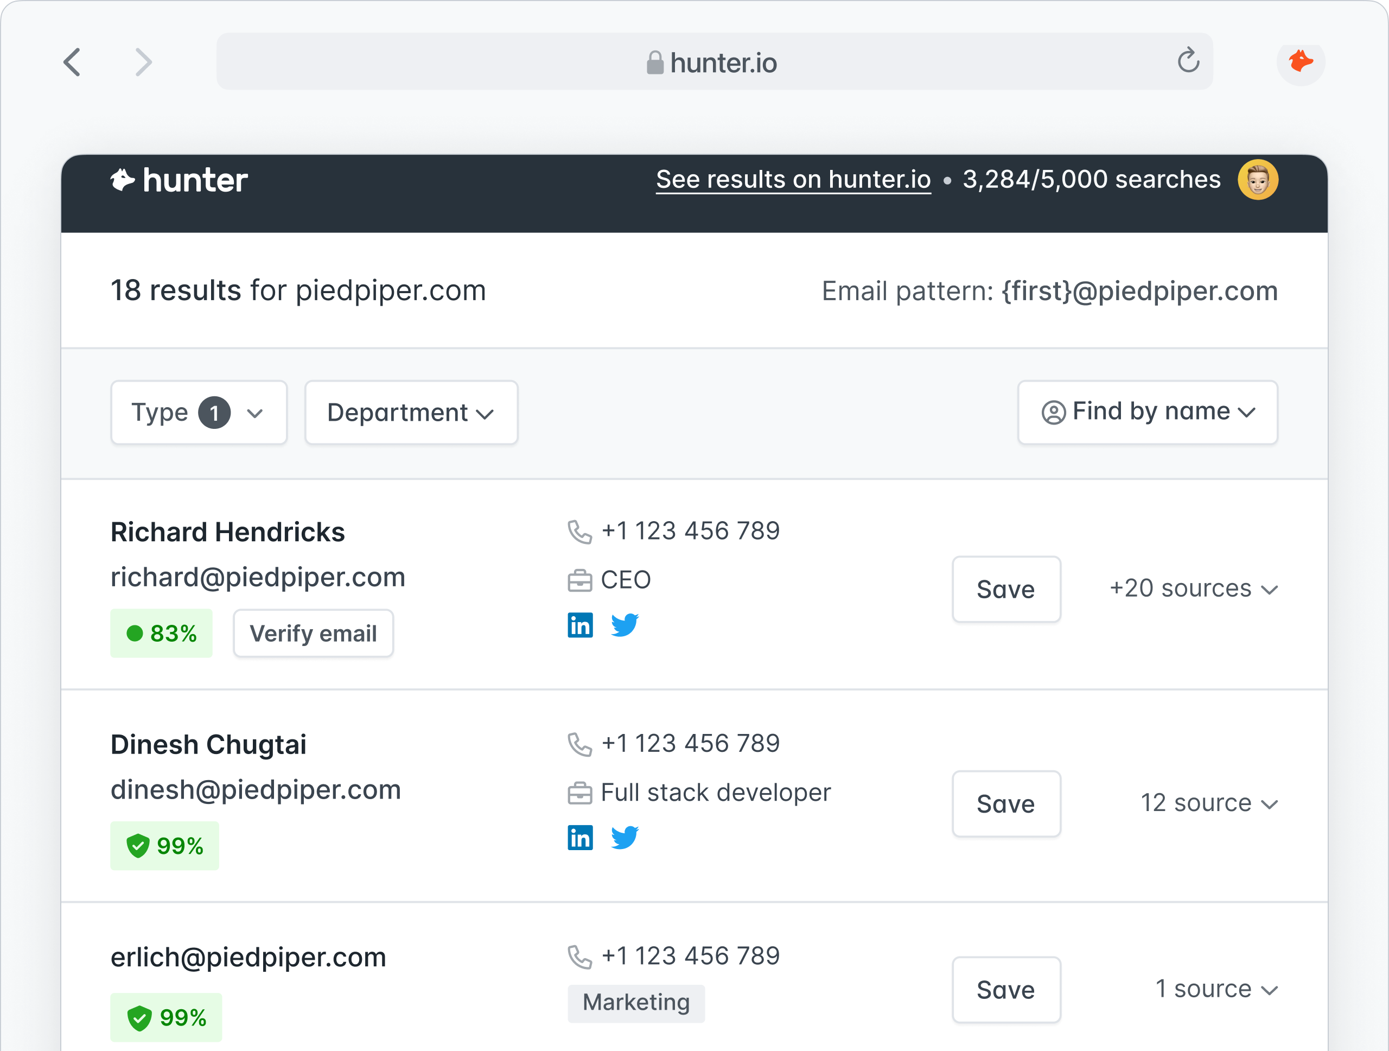Click the 83% confidence badge
The image size is (1389, 1051).
click(x=161, y=633)
